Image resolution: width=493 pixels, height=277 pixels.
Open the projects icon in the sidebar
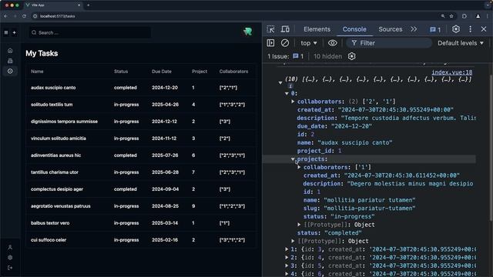click(10, 61)
